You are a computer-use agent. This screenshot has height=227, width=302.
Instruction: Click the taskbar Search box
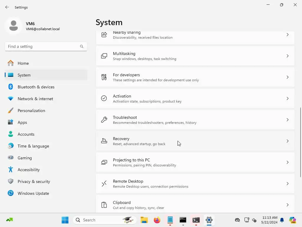[105, 220]
